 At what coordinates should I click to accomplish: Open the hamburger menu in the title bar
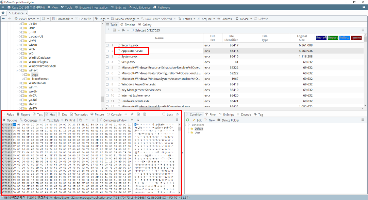[x=3, y=7]
